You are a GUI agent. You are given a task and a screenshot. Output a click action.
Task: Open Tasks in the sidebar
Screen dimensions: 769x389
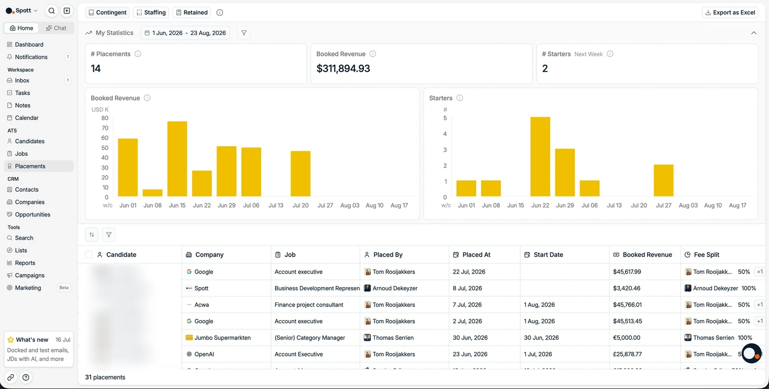(x=38, y=93)
